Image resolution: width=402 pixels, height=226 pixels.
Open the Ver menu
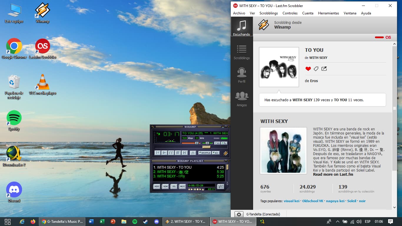point(252,13)
